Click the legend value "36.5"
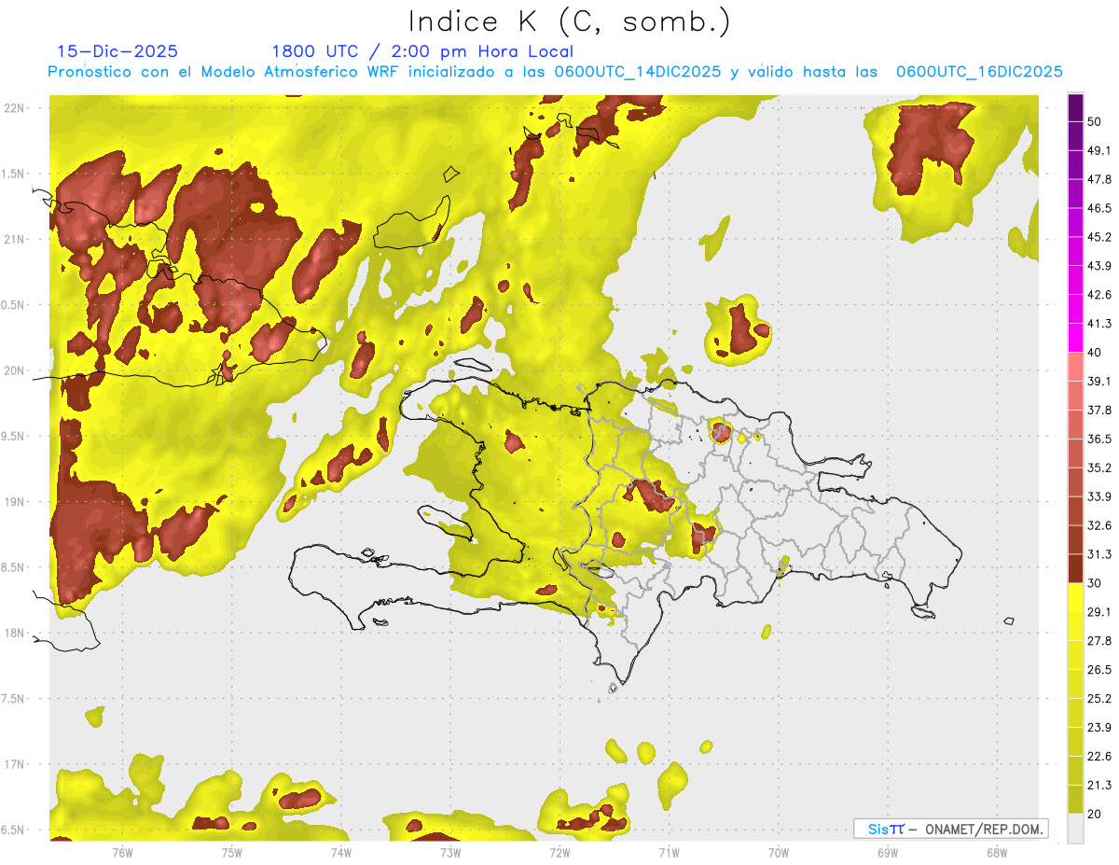 click(1099, 439)
